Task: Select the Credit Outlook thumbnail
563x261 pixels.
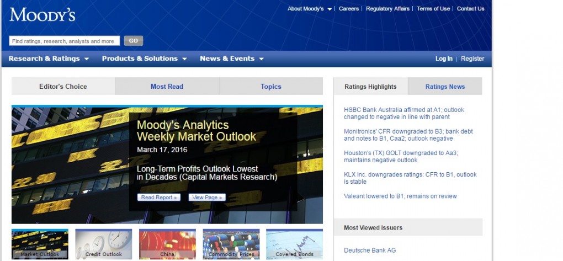Action: pyautogui.click(x=103, y=244)
